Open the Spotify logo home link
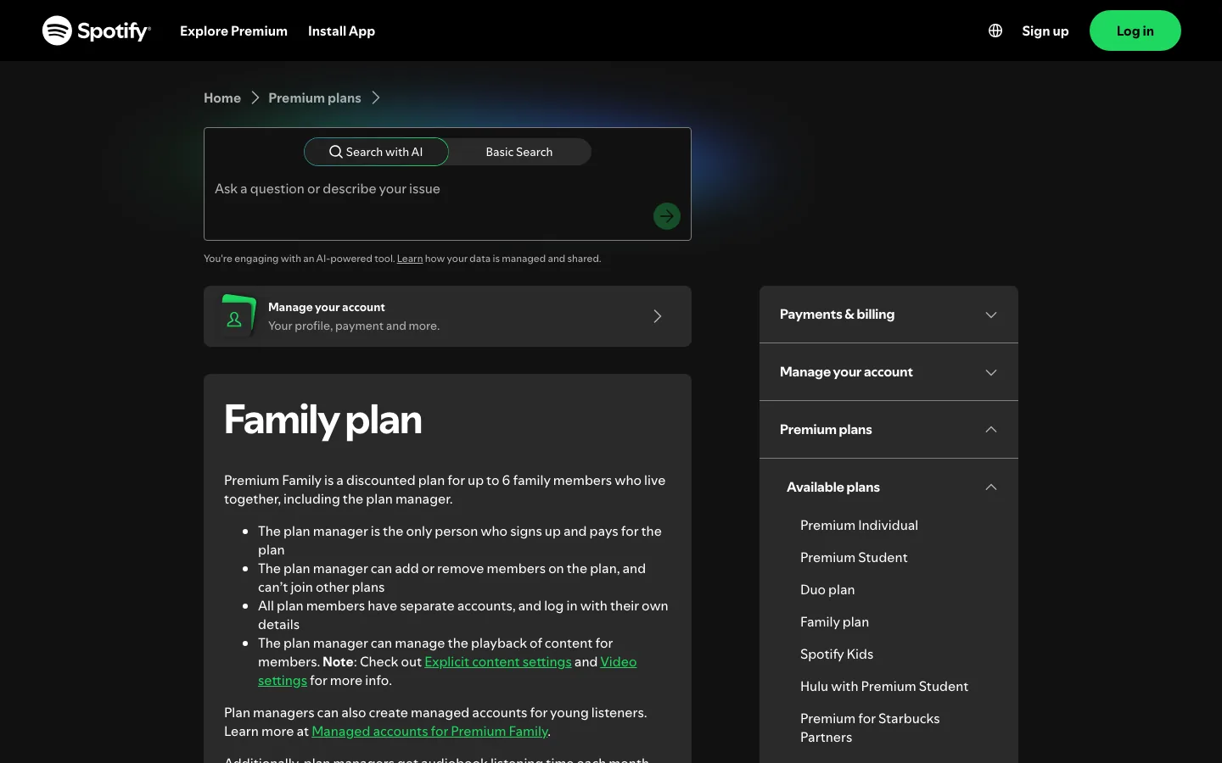The image size is (1222, 763). 97,31
